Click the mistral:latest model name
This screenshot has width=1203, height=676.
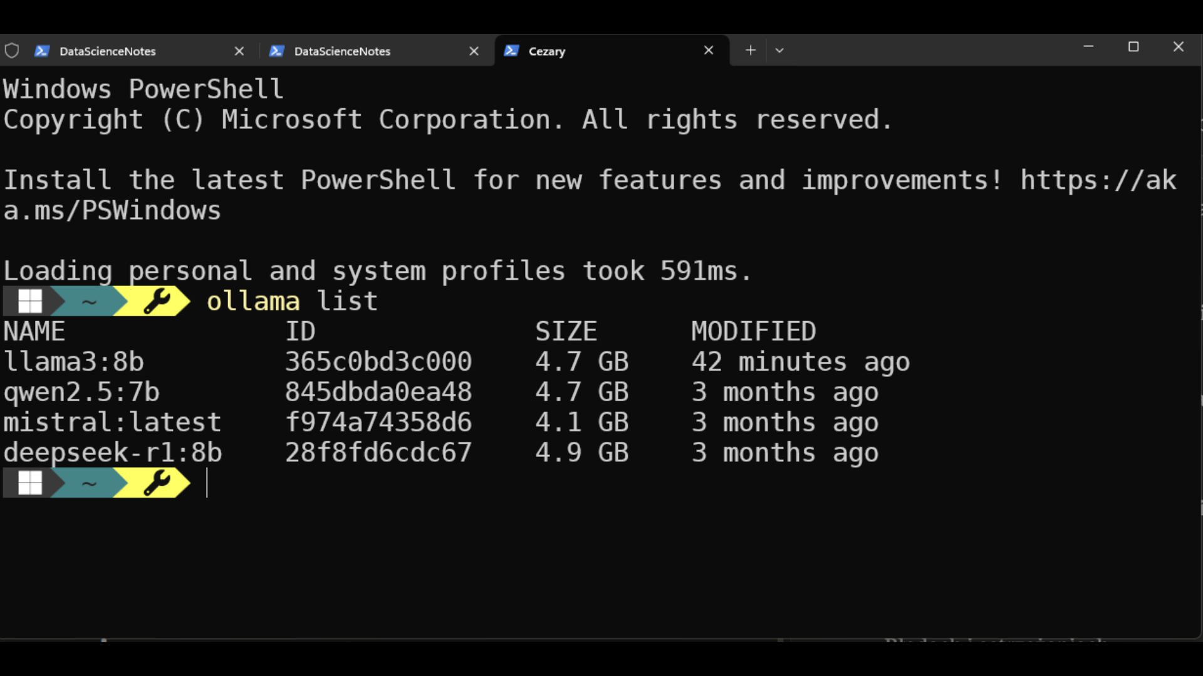(x=113, y=422)
